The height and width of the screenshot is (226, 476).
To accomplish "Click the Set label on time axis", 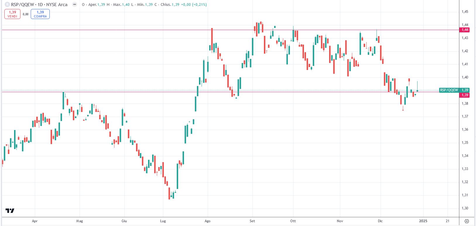I will [x=252, y=221].
